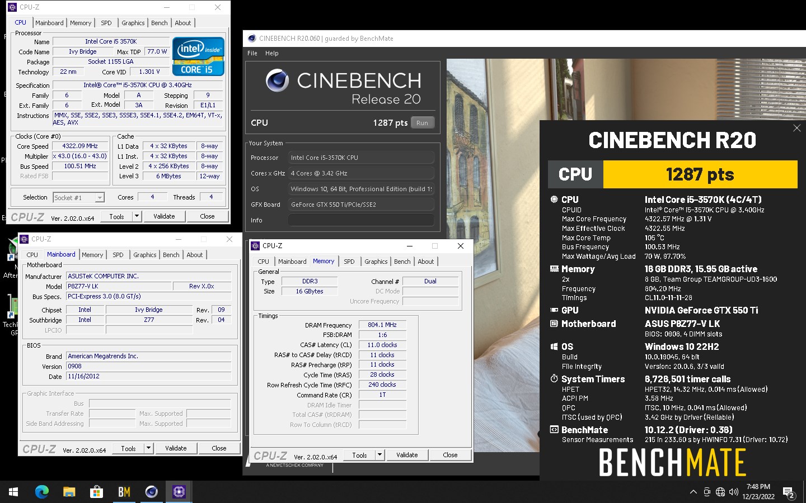Click the Model P8Z77-V LK field
806x503 pixels.
pos(119,286)
